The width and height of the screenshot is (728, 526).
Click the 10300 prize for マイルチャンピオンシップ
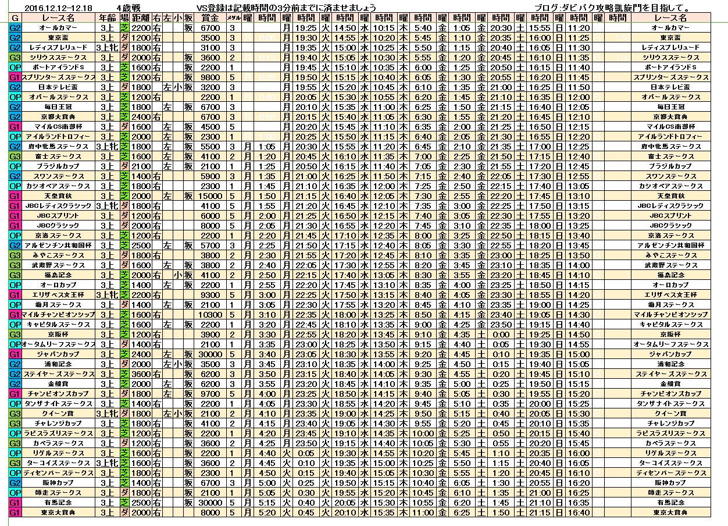pyautogui.click(x=209, y=314)
